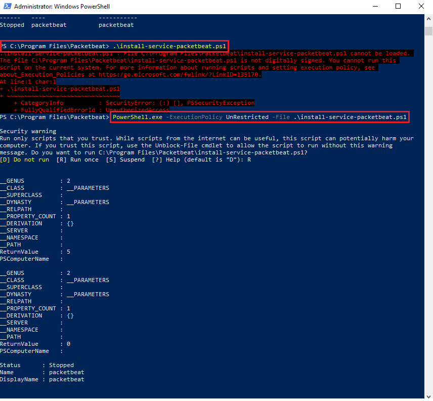Click the scrollbar up arrow
The height and width of the screenshot is (401, 433).
tap(428, 19)
